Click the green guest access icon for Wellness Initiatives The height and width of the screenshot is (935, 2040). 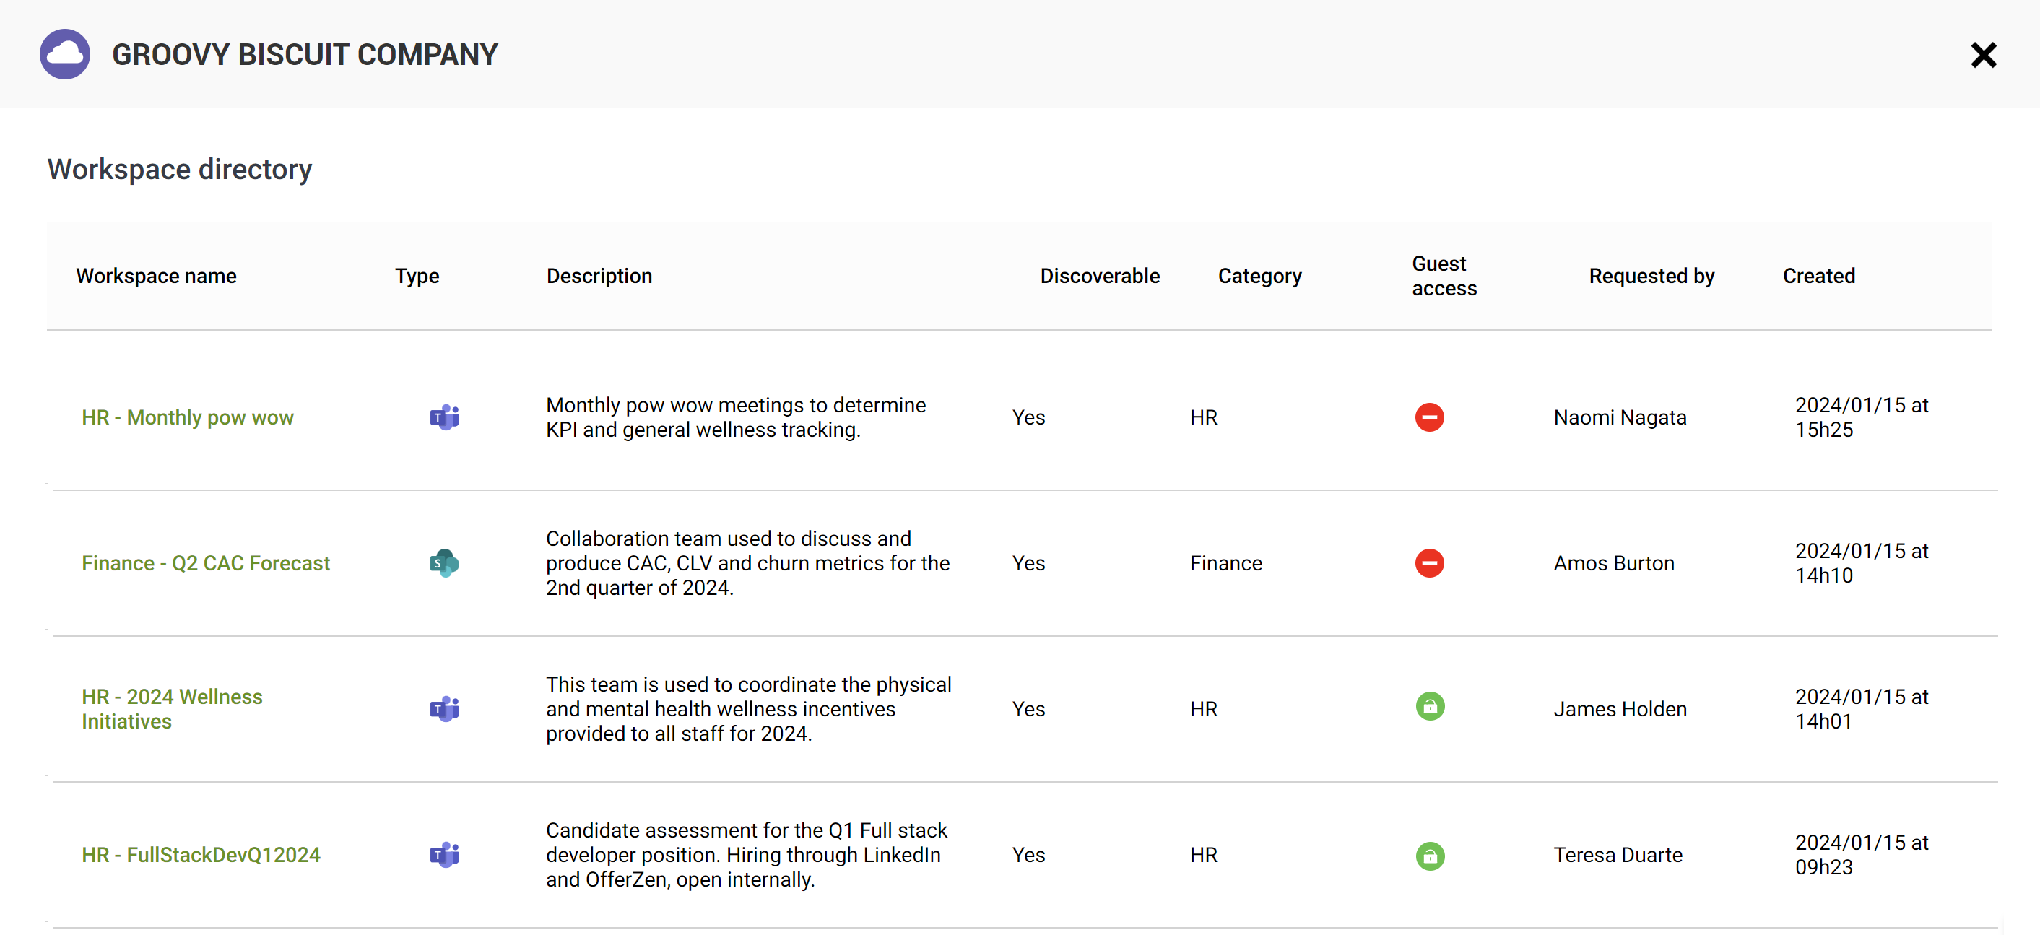[x=1428, y=706]
